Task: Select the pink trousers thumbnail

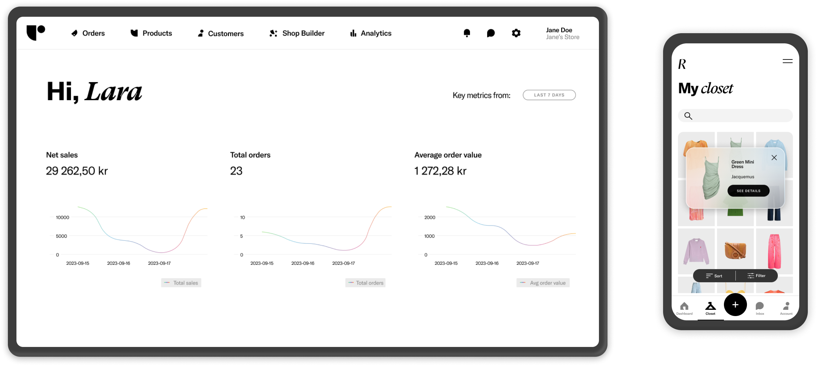Action: [774, 251]
